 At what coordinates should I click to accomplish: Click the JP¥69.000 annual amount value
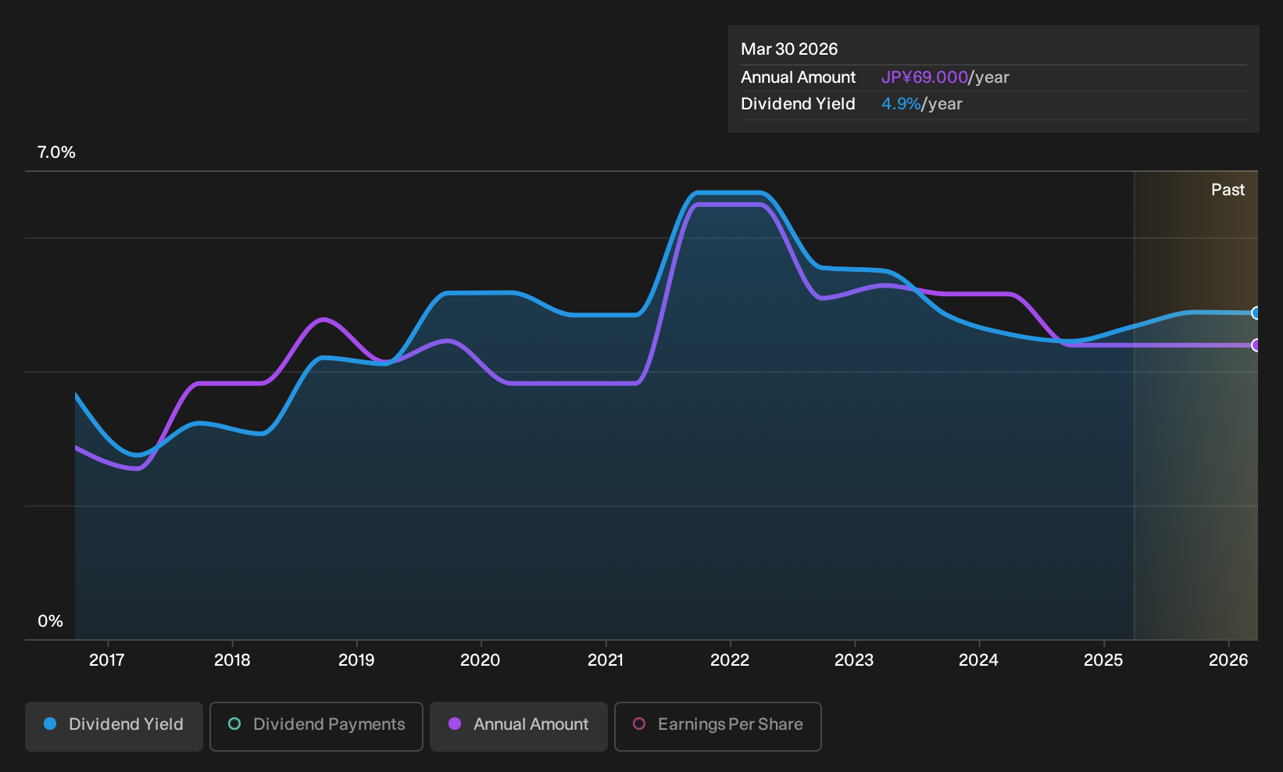924,77
